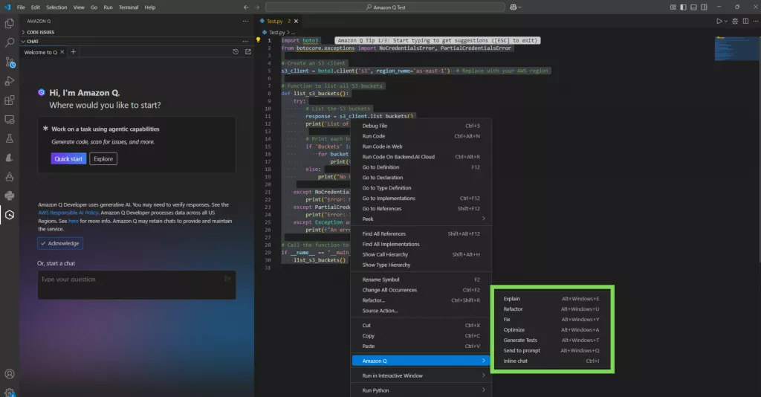
Task: Open the Source Control view
Action: pos(10,62)
